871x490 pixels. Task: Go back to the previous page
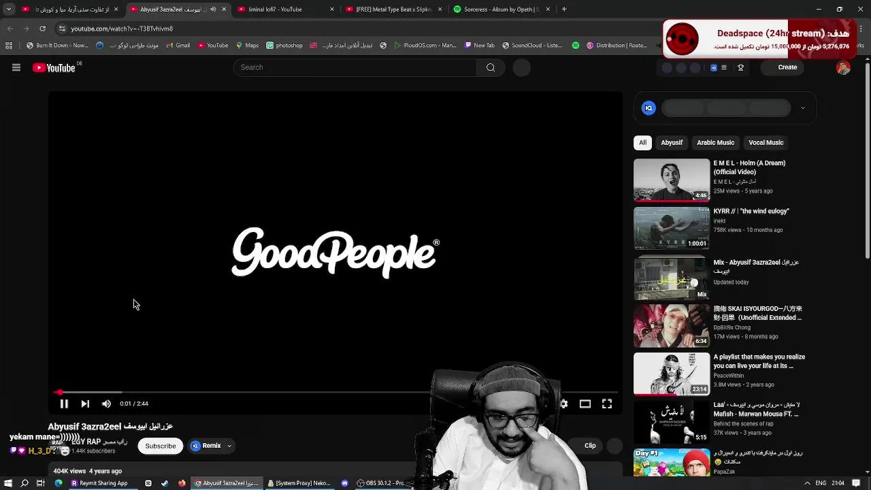(10, 29)
